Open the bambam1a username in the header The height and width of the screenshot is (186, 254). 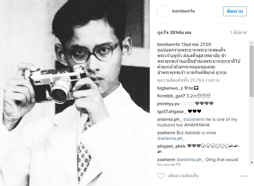click(x=183, y=11)
